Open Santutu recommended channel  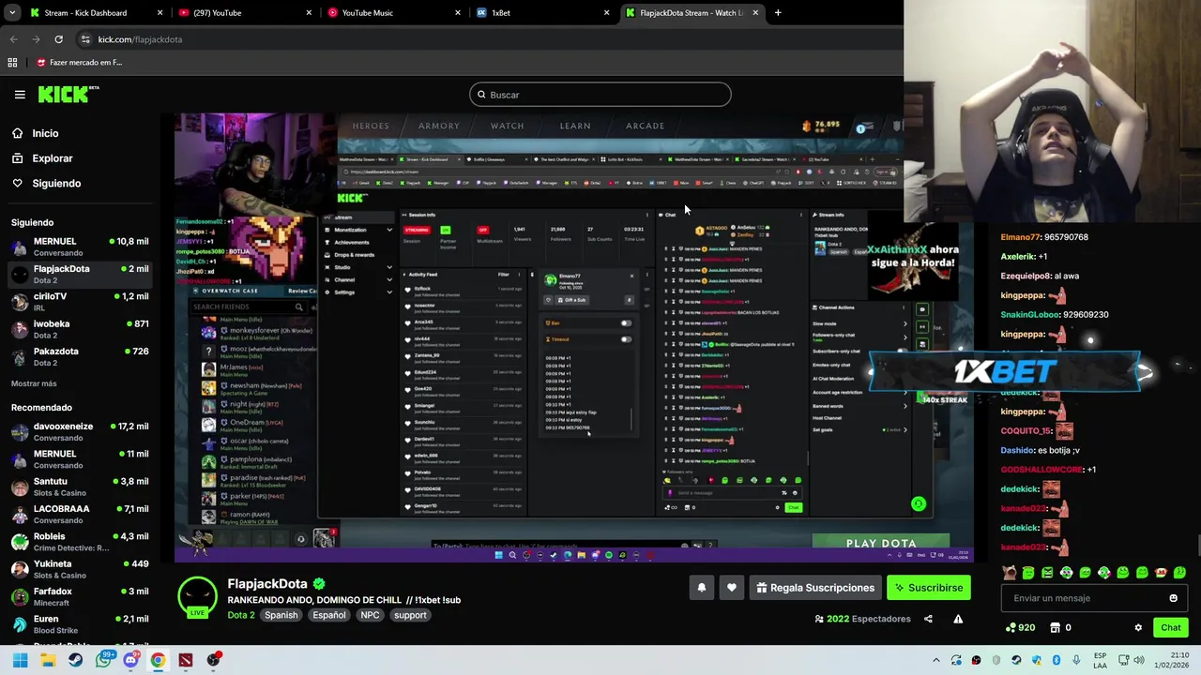pyautogui.click(x=80, y=487)
